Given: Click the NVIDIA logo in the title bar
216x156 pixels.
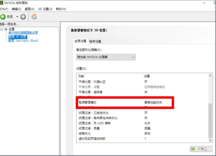Looking at the screenshot, I should coord(1,3).
